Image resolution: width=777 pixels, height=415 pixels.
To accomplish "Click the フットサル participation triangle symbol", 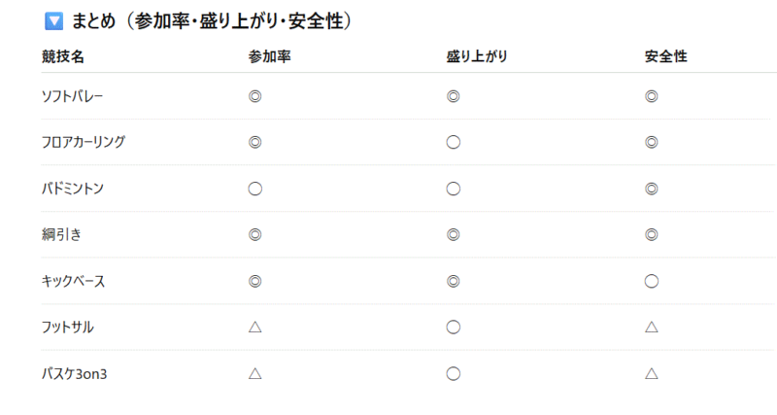I will pyautogui.click(x=254, y=327).
